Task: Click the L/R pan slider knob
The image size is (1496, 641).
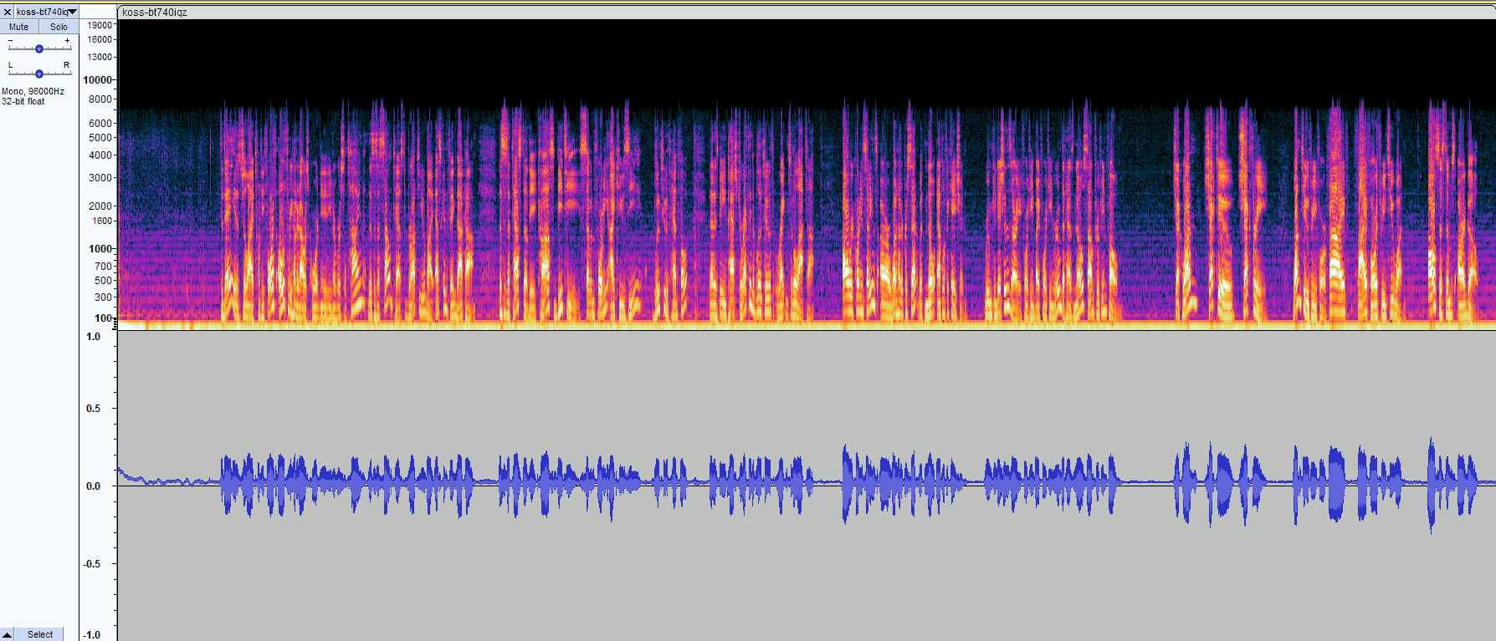Action: pyautogui.click(x=39, y=74)
